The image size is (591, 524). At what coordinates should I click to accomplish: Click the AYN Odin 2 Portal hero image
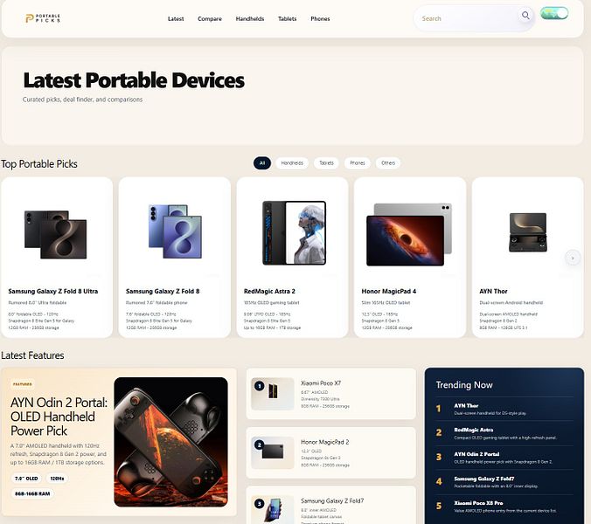pyautogui.click(x=170, y=442)
